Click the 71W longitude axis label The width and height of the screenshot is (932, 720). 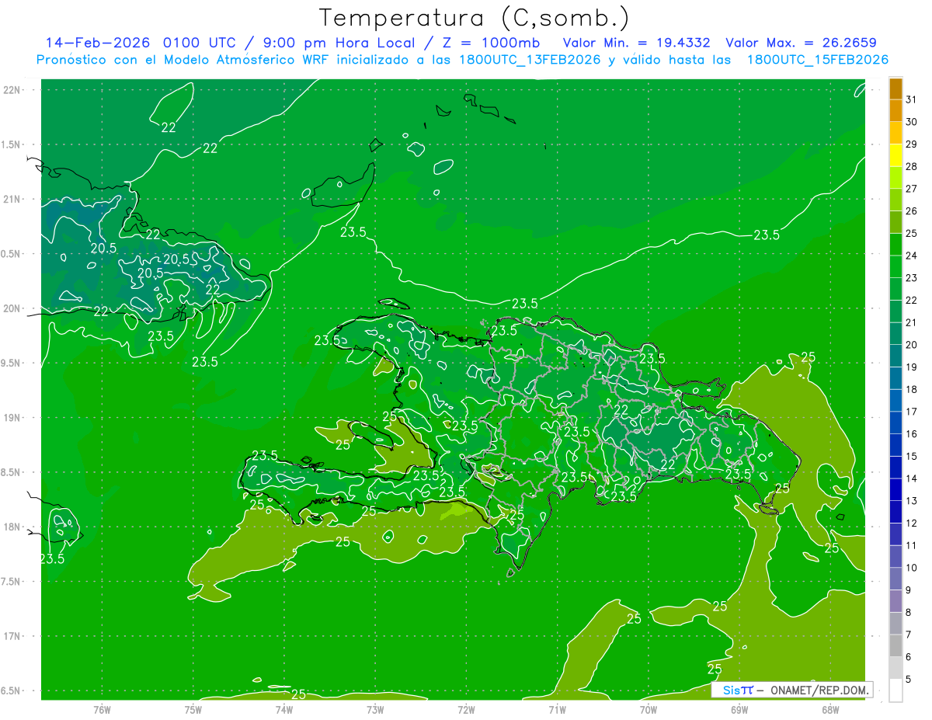pos(557,709)
